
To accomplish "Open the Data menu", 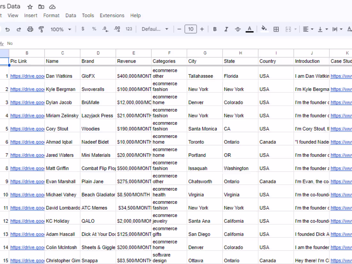I will click(71, 15).
